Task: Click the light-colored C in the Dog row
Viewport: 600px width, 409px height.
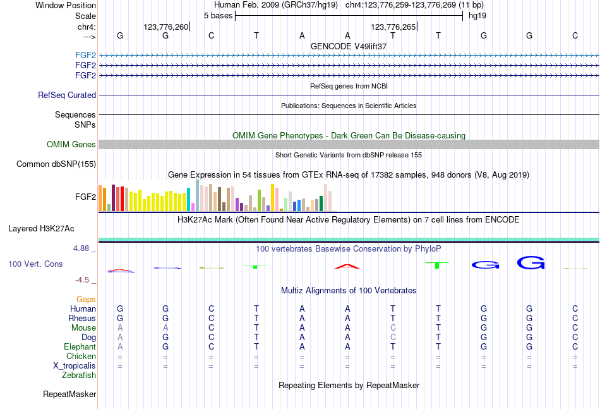Action: [x=393, y=338]
